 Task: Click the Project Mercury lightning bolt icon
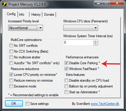click(4, 4)
